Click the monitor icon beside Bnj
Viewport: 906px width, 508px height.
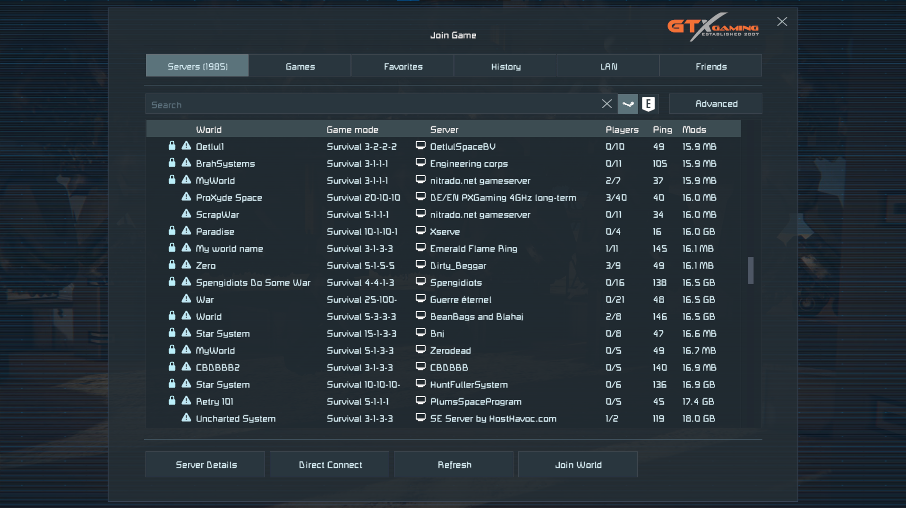coord(420,332)
